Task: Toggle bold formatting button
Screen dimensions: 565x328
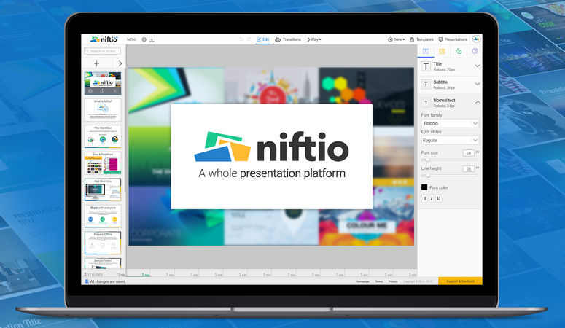Action: tap(425, 198)
